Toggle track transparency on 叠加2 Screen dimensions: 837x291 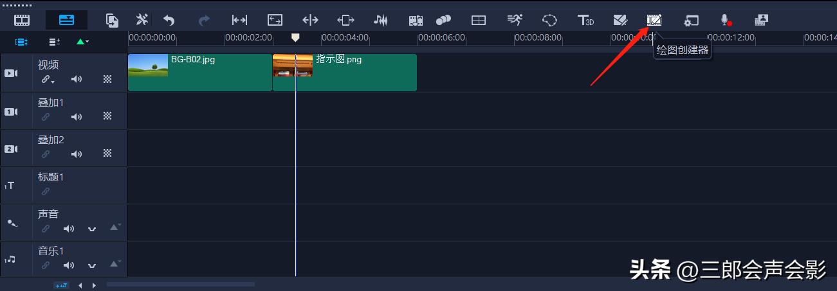107,154
